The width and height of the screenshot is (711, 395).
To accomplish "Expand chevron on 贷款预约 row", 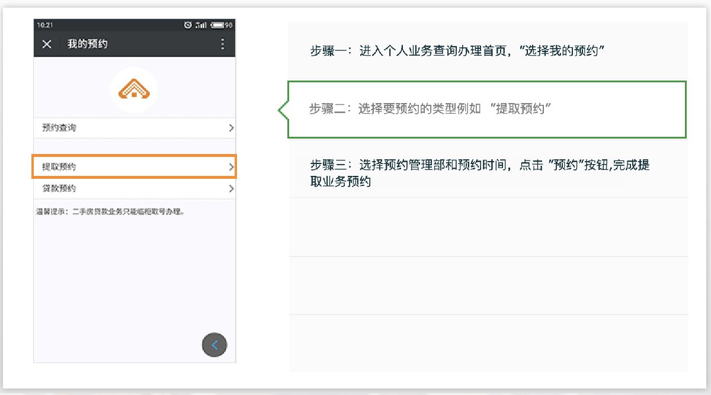I will [231, 189].
